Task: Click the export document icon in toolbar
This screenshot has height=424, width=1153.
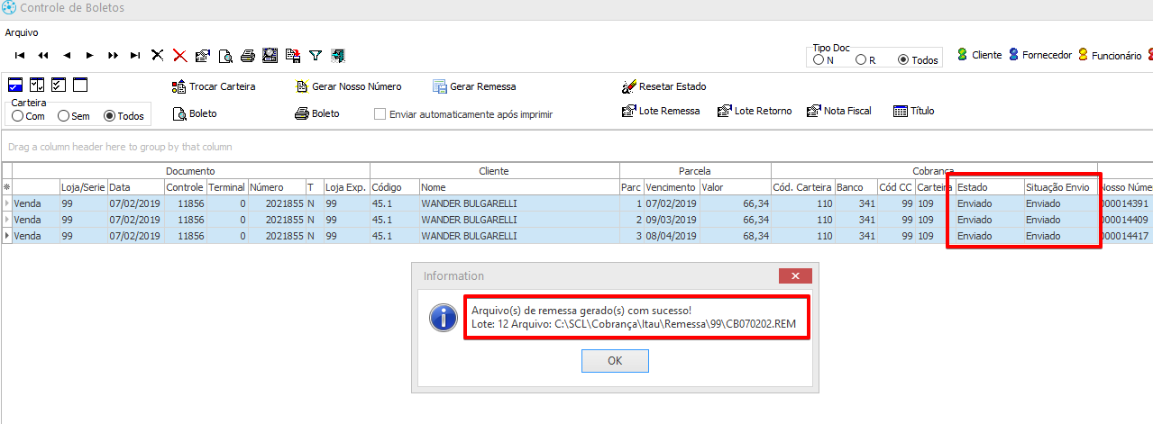Action: (x=292, y=56)
